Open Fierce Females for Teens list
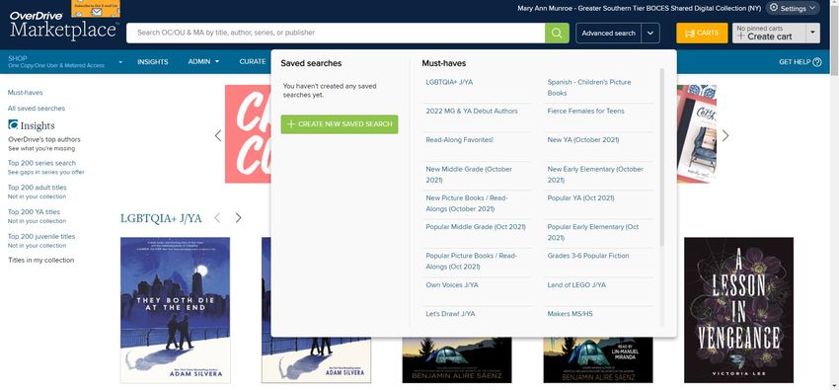The image size is (839, 390). coord(585,112)
